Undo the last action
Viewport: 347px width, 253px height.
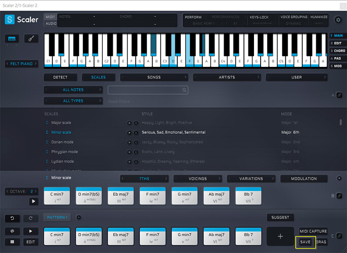12,219
